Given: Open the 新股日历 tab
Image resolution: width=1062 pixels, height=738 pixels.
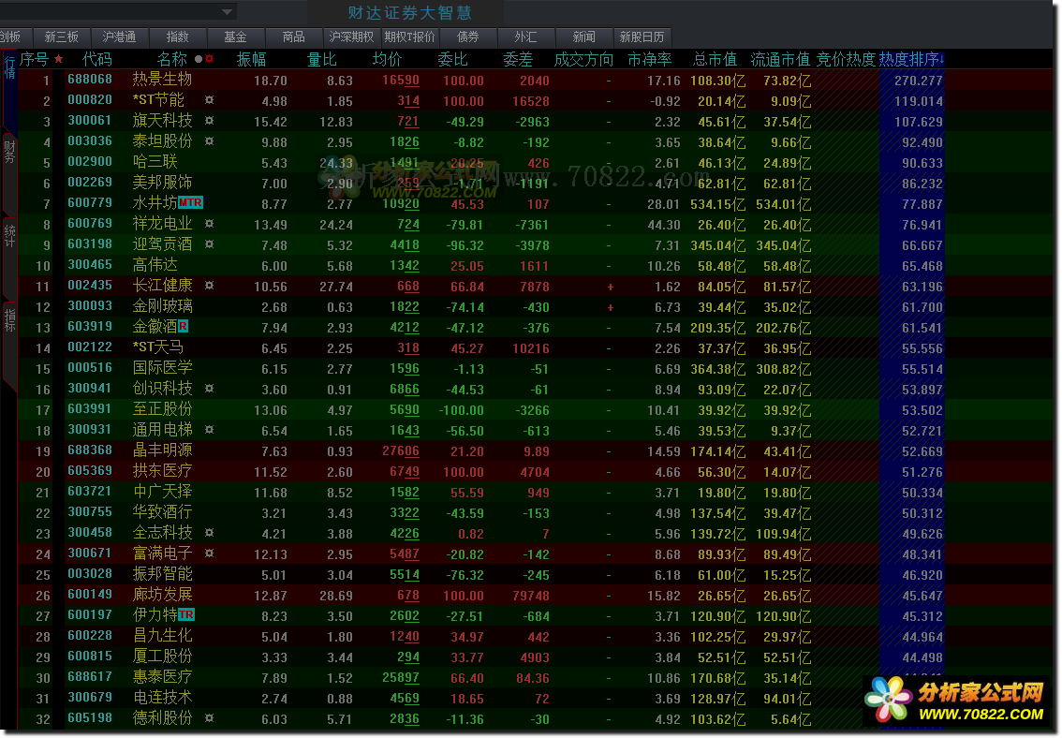Looking at the screenshot, I should (x=642, y=37).
